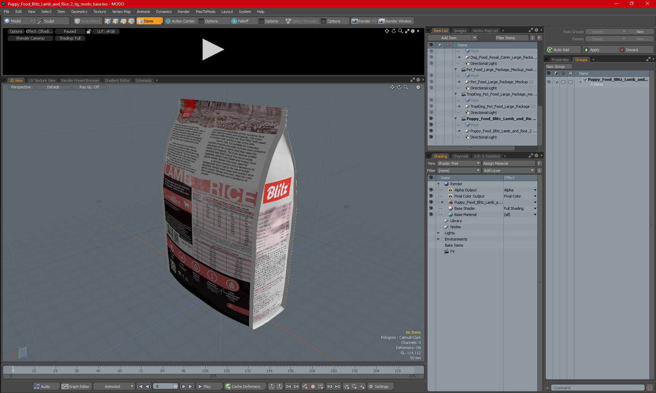This screenshot has width=656, height=393.
Task: Open the Geometry menu
Action: (x=79, y=12)
